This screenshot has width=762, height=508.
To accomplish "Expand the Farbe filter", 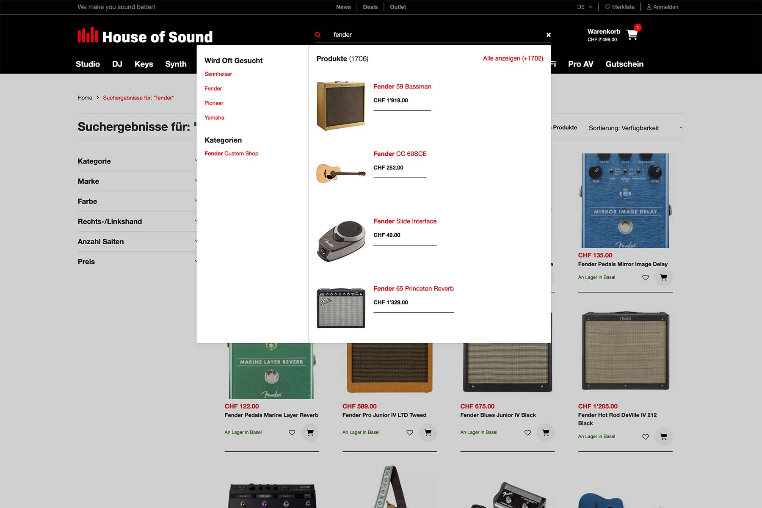I will coord(137,202).
